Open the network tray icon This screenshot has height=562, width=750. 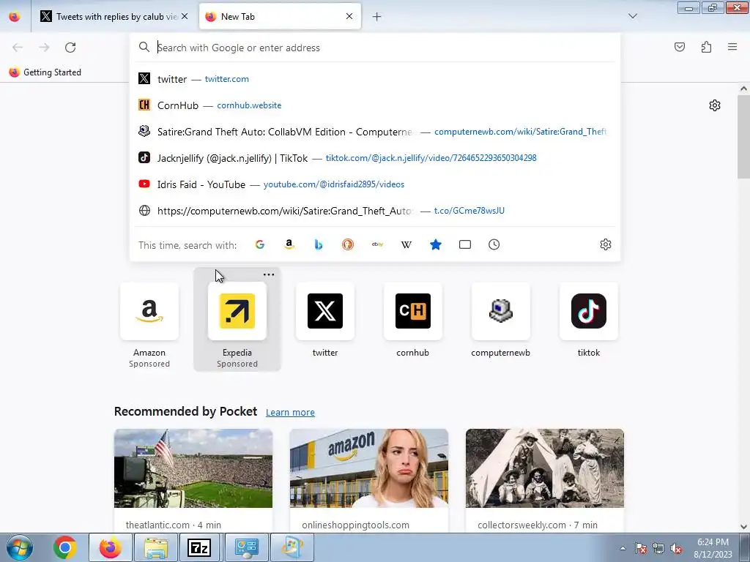click(x=658, y=549)
